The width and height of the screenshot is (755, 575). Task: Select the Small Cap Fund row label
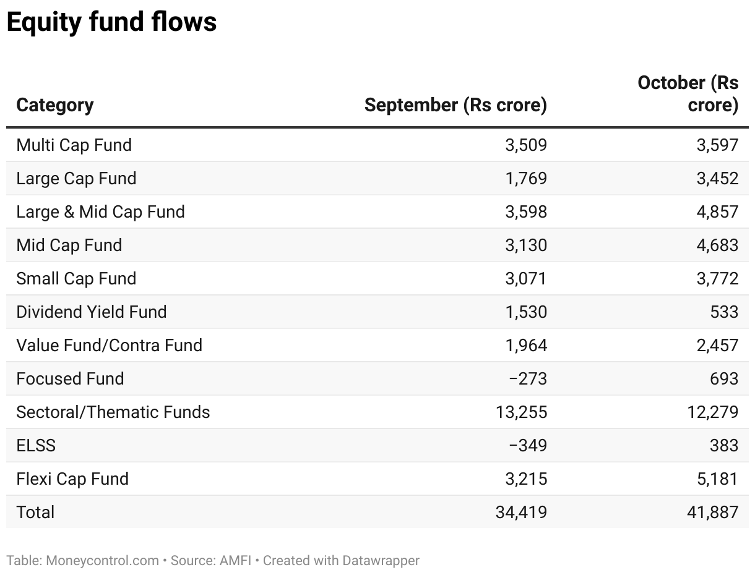pyautogui.click(x=76, y=279)
